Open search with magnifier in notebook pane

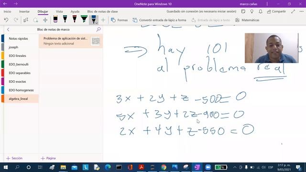[x=98, y=30]
